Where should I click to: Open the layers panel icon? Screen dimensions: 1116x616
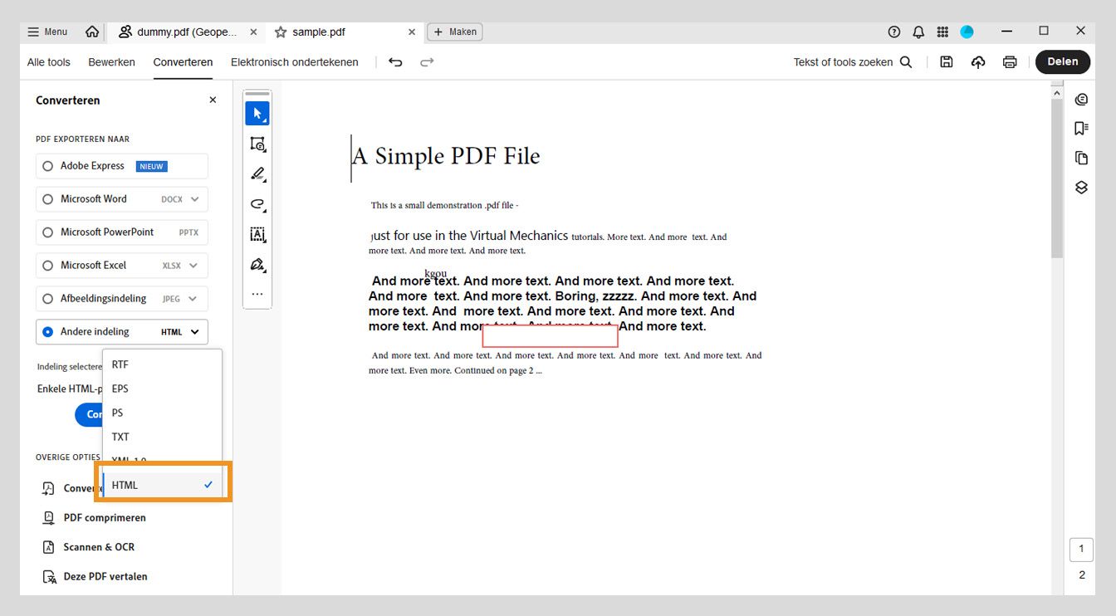pos(1081,188)
